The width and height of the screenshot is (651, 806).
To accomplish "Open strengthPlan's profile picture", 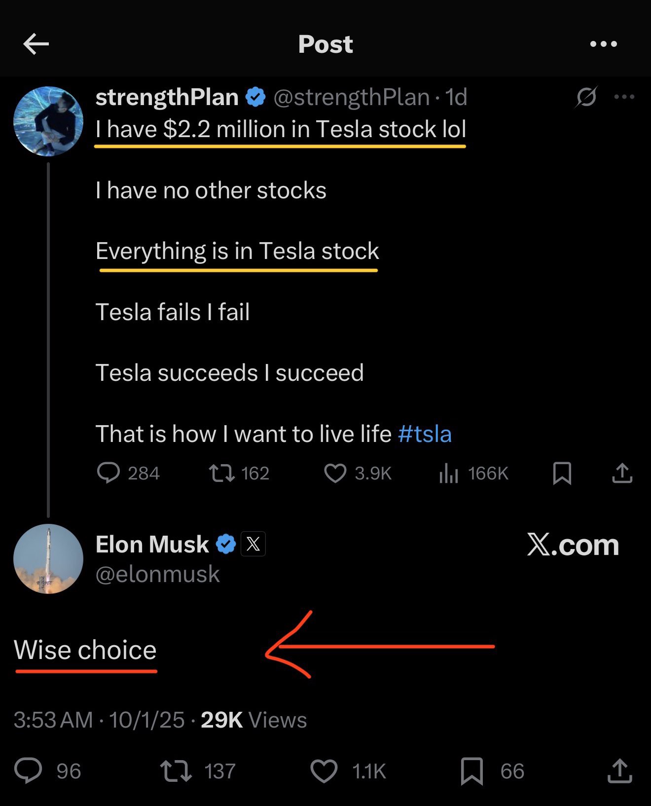I will coord(48,121).
